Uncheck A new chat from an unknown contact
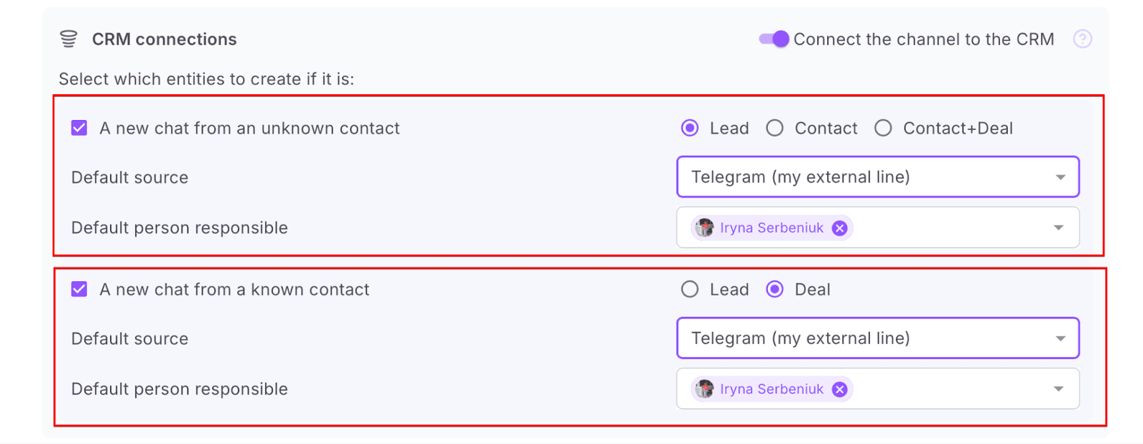 pos(79,128)
